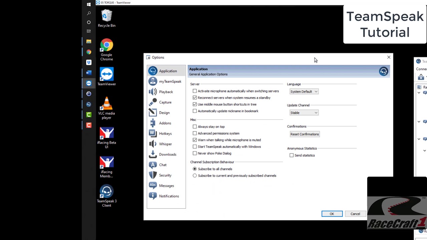Open the Messages settings category

[166, 186]
